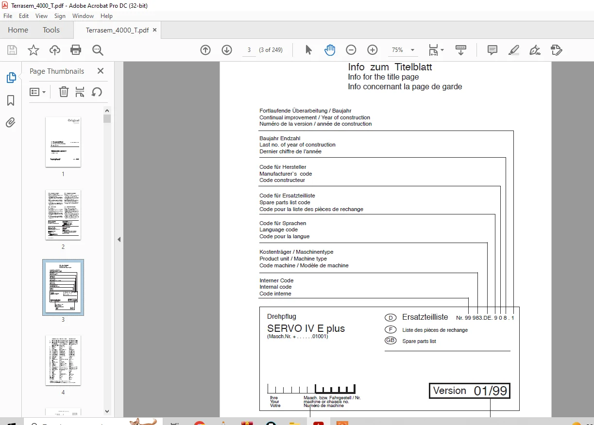Viewport: 594px width, 425px height.
Task: Select the Hand pan tool
Action: click(330, 50)
